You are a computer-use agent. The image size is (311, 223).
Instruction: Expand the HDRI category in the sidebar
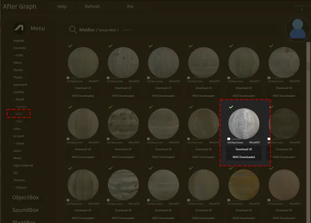18,55
